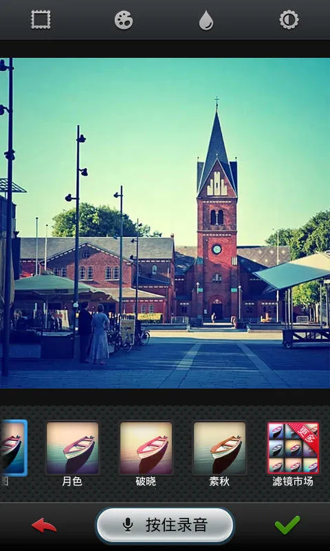Choose the 破晓 filter thumbnail
This screenshot has height=551, width=330.
coord(146,448)
